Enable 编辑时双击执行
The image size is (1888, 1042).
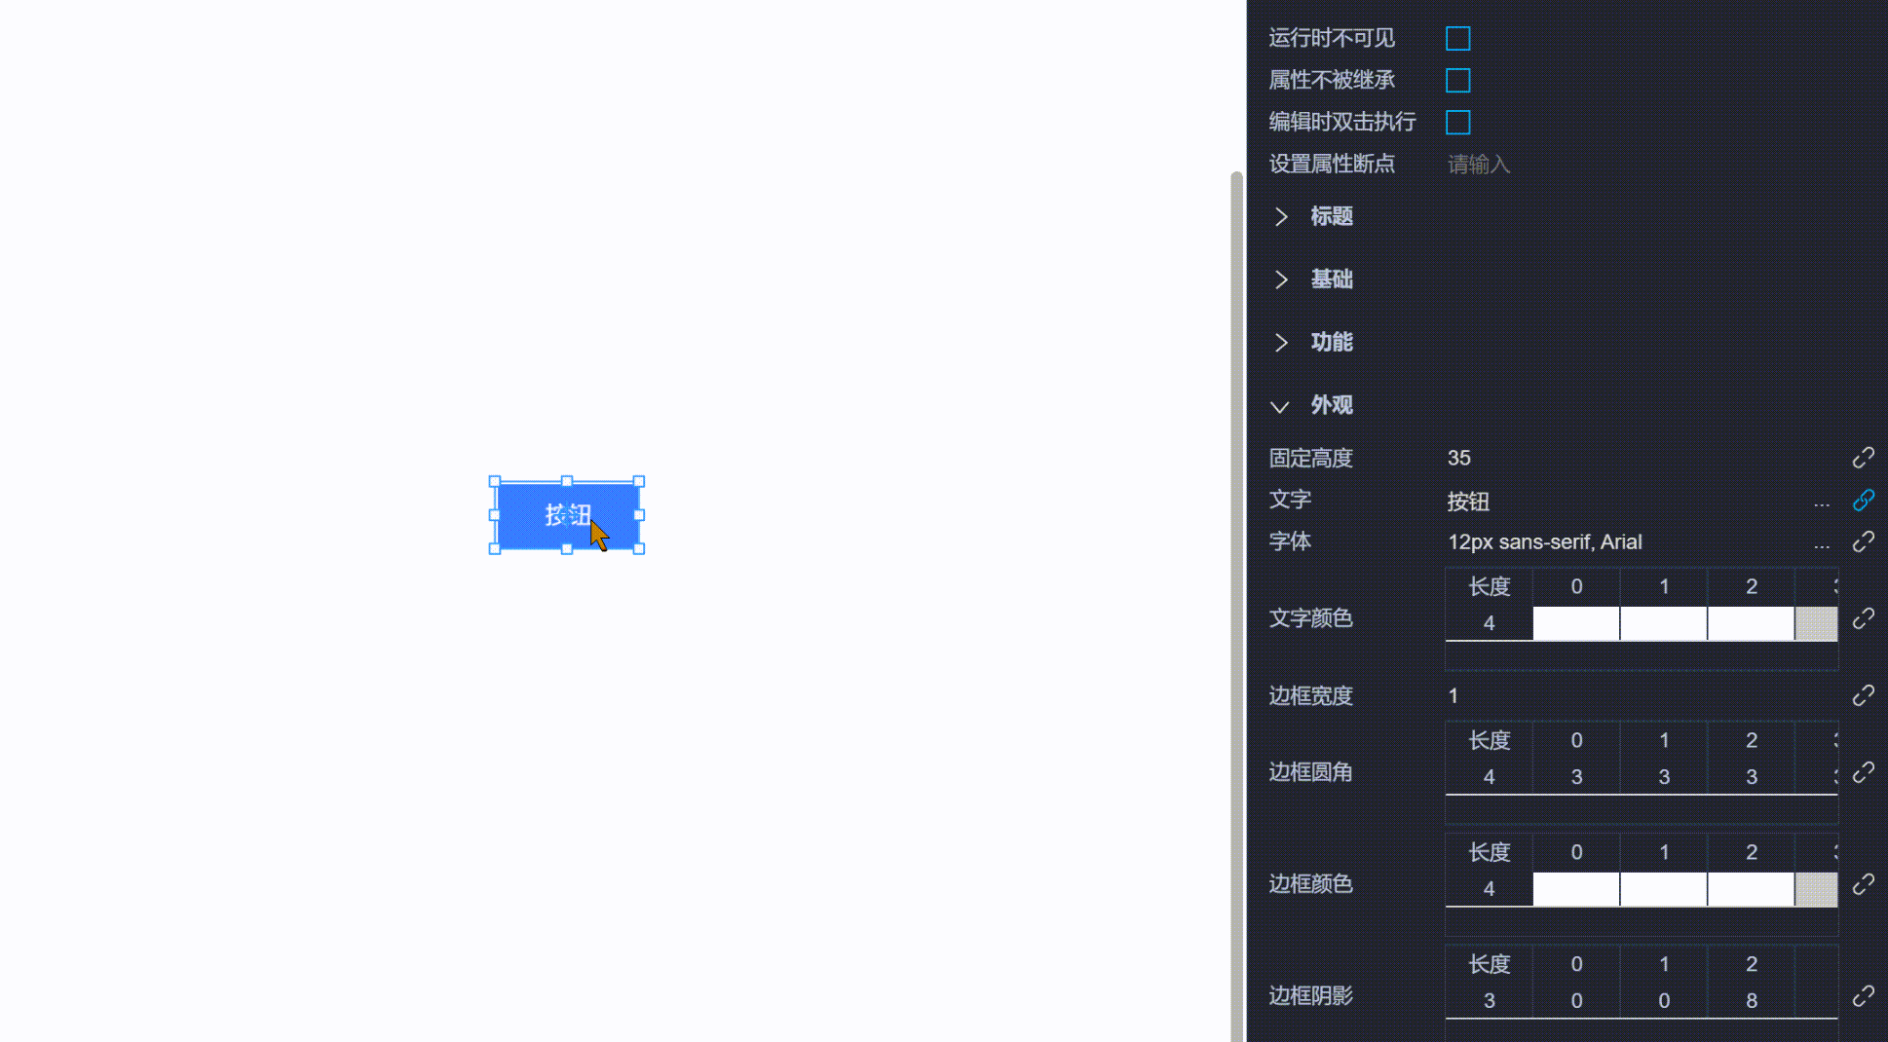click(1457, 122)
